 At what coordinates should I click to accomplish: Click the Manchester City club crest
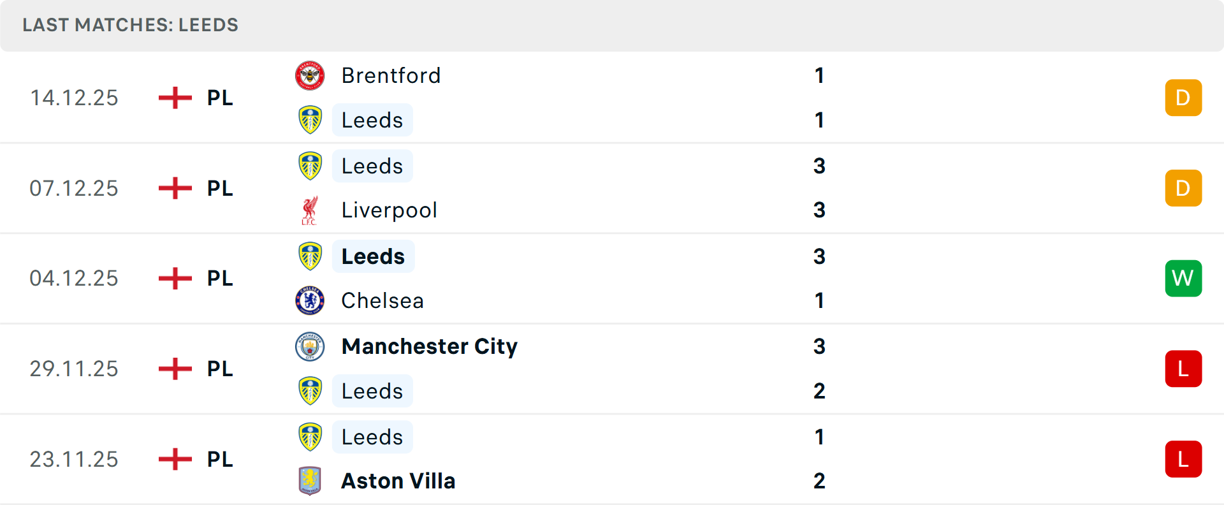point(310,346)
